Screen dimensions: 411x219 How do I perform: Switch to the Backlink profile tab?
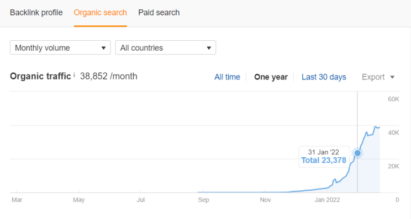pos(36,13)
